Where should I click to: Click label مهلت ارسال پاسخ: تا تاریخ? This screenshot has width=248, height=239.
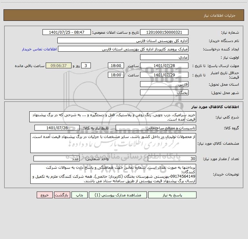(215, 66)
